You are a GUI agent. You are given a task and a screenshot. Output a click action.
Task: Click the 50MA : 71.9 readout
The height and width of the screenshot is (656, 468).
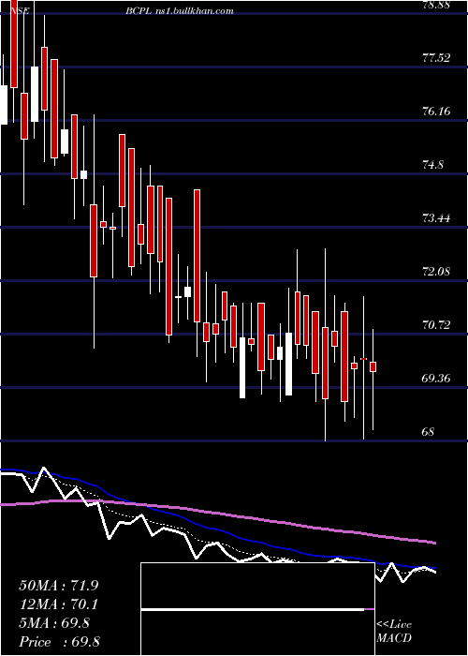tap(59, 586)
